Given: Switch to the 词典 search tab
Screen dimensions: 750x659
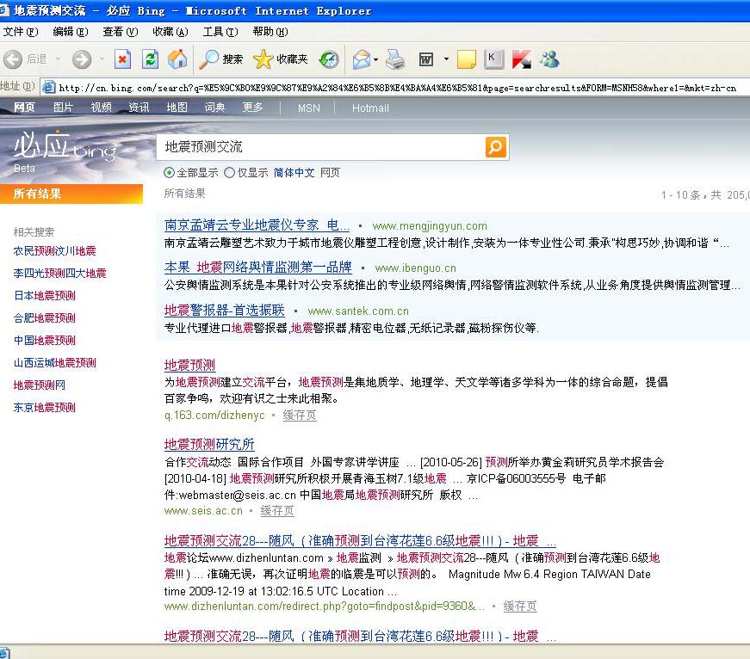Looking at the screenshot, I should 214,108.
